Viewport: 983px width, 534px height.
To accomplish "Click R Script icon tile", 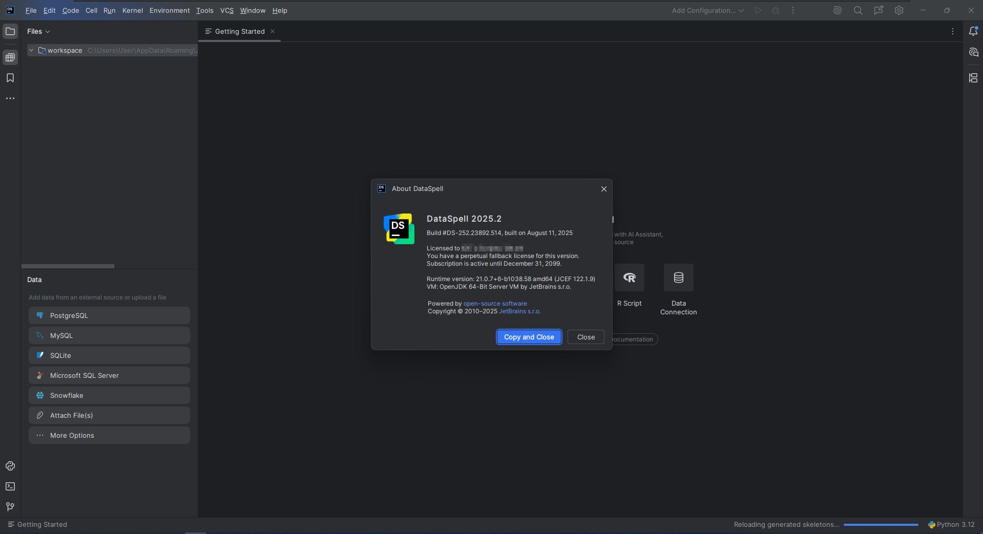I will [630, 277].
